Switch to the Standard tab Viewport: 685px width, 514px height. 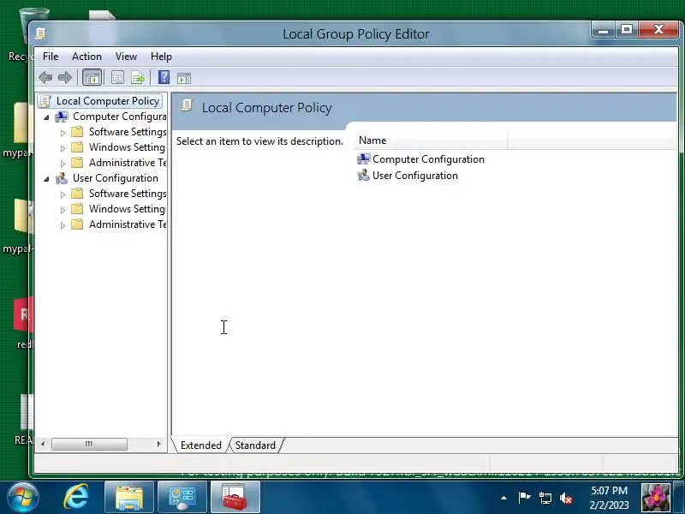(255, 445)
